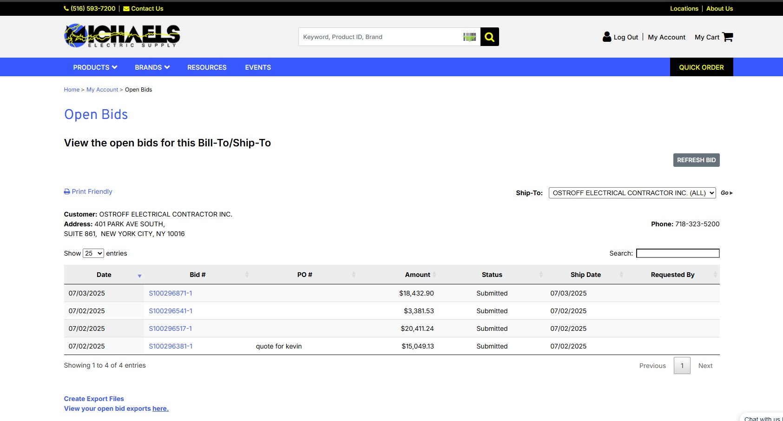
Task: Click the Home breadcrumb link
Action: tap(72, 90)
